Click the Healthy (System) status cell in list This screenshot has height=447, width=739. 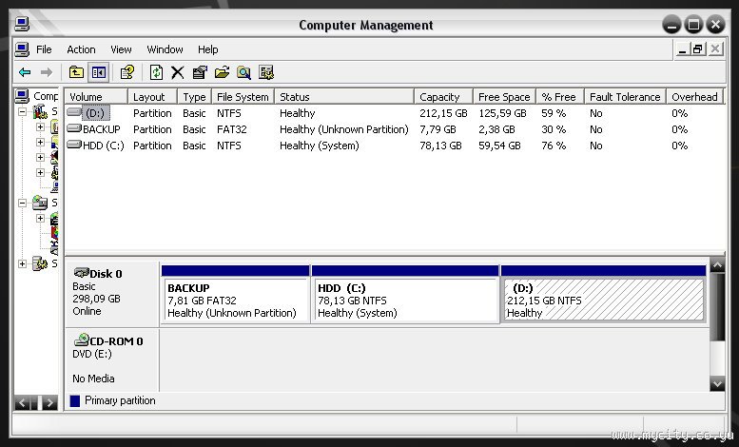pos(319,146)
